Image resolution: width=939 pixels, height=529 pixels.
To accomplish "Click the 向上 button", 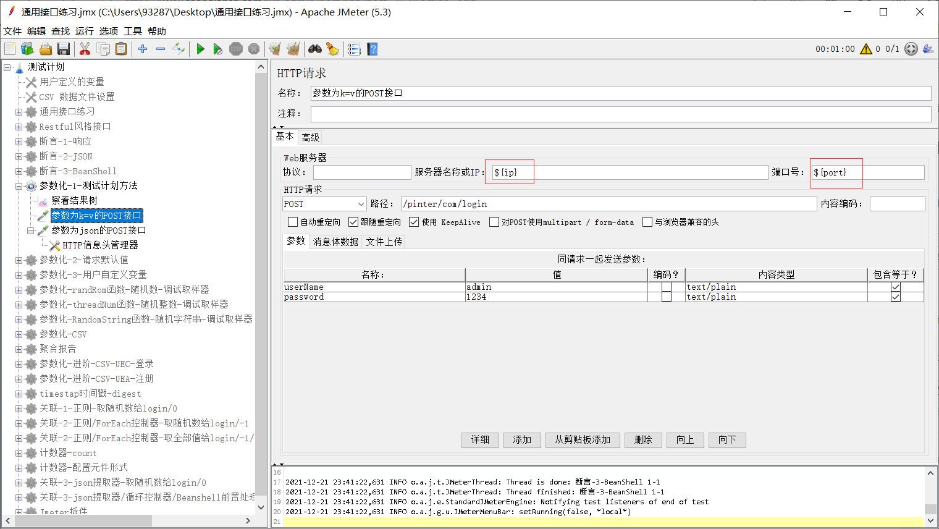I will pyautogui.click(x=685, y=440).
